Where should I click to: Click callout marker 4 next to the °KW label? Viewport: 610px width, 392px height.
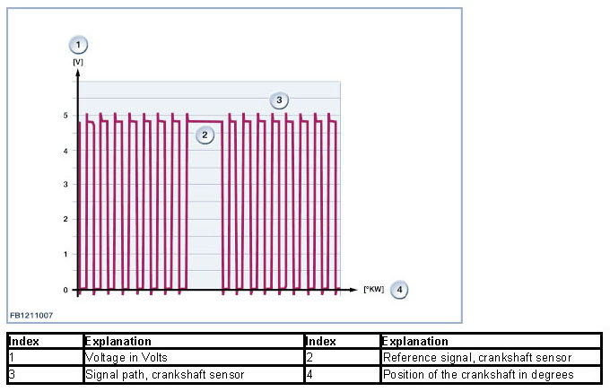coord(399,289)
